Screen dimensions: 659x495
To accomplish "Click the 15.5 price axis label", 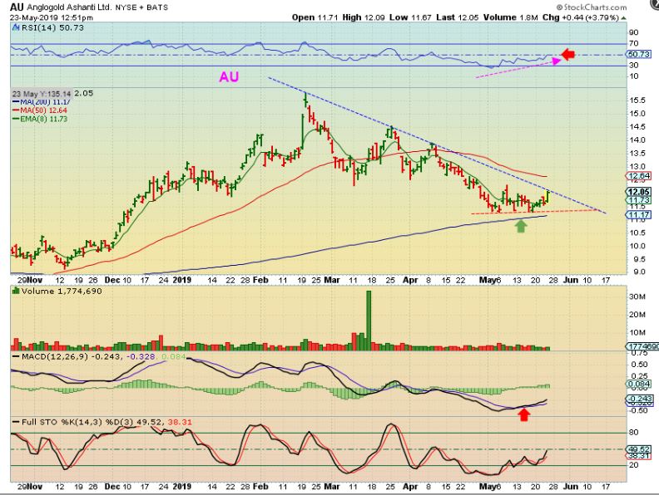I will [x=637, y=100].
